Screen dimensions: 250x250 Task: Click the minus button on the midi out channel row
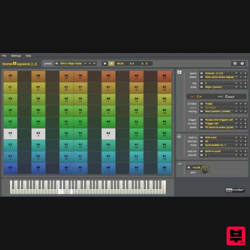tap(241, 155)
